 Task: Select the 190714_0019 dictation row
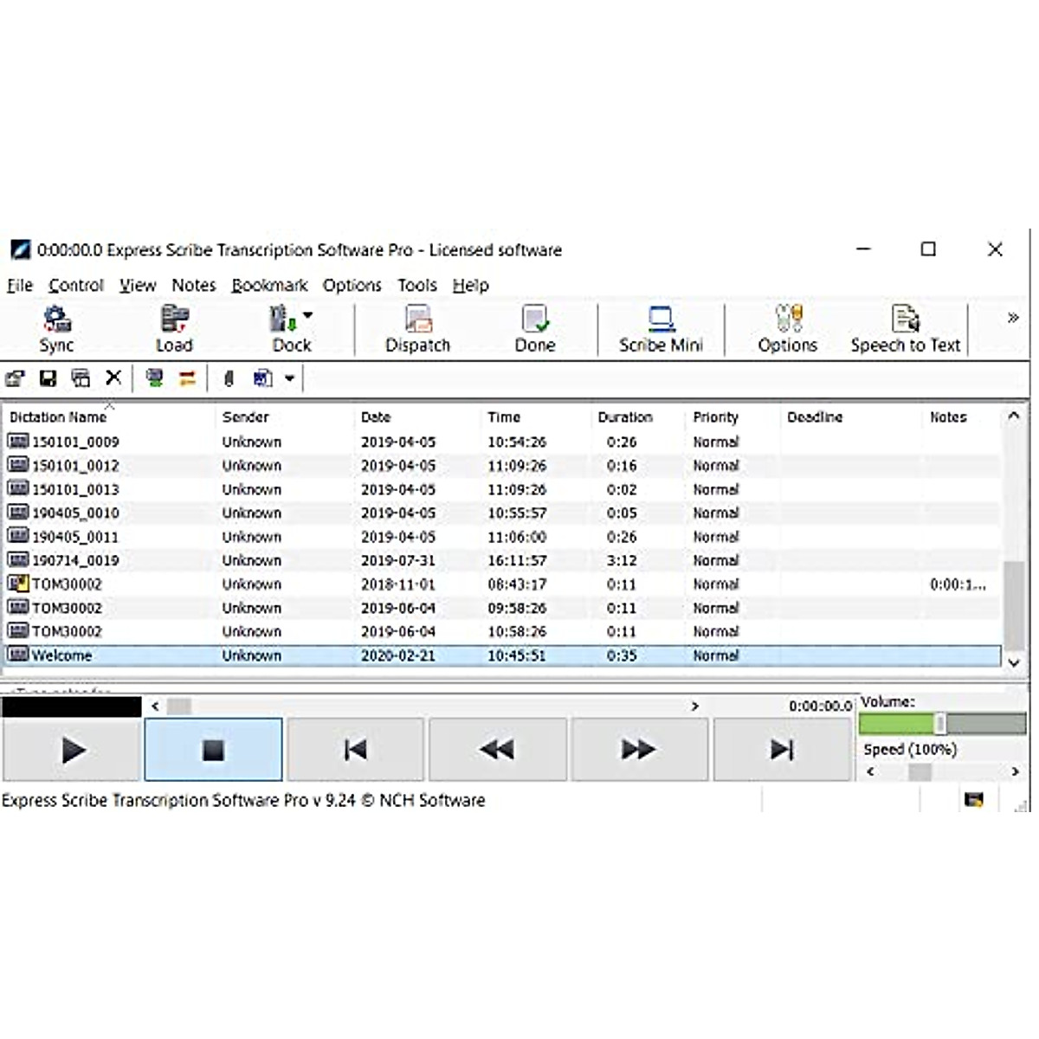75,561
